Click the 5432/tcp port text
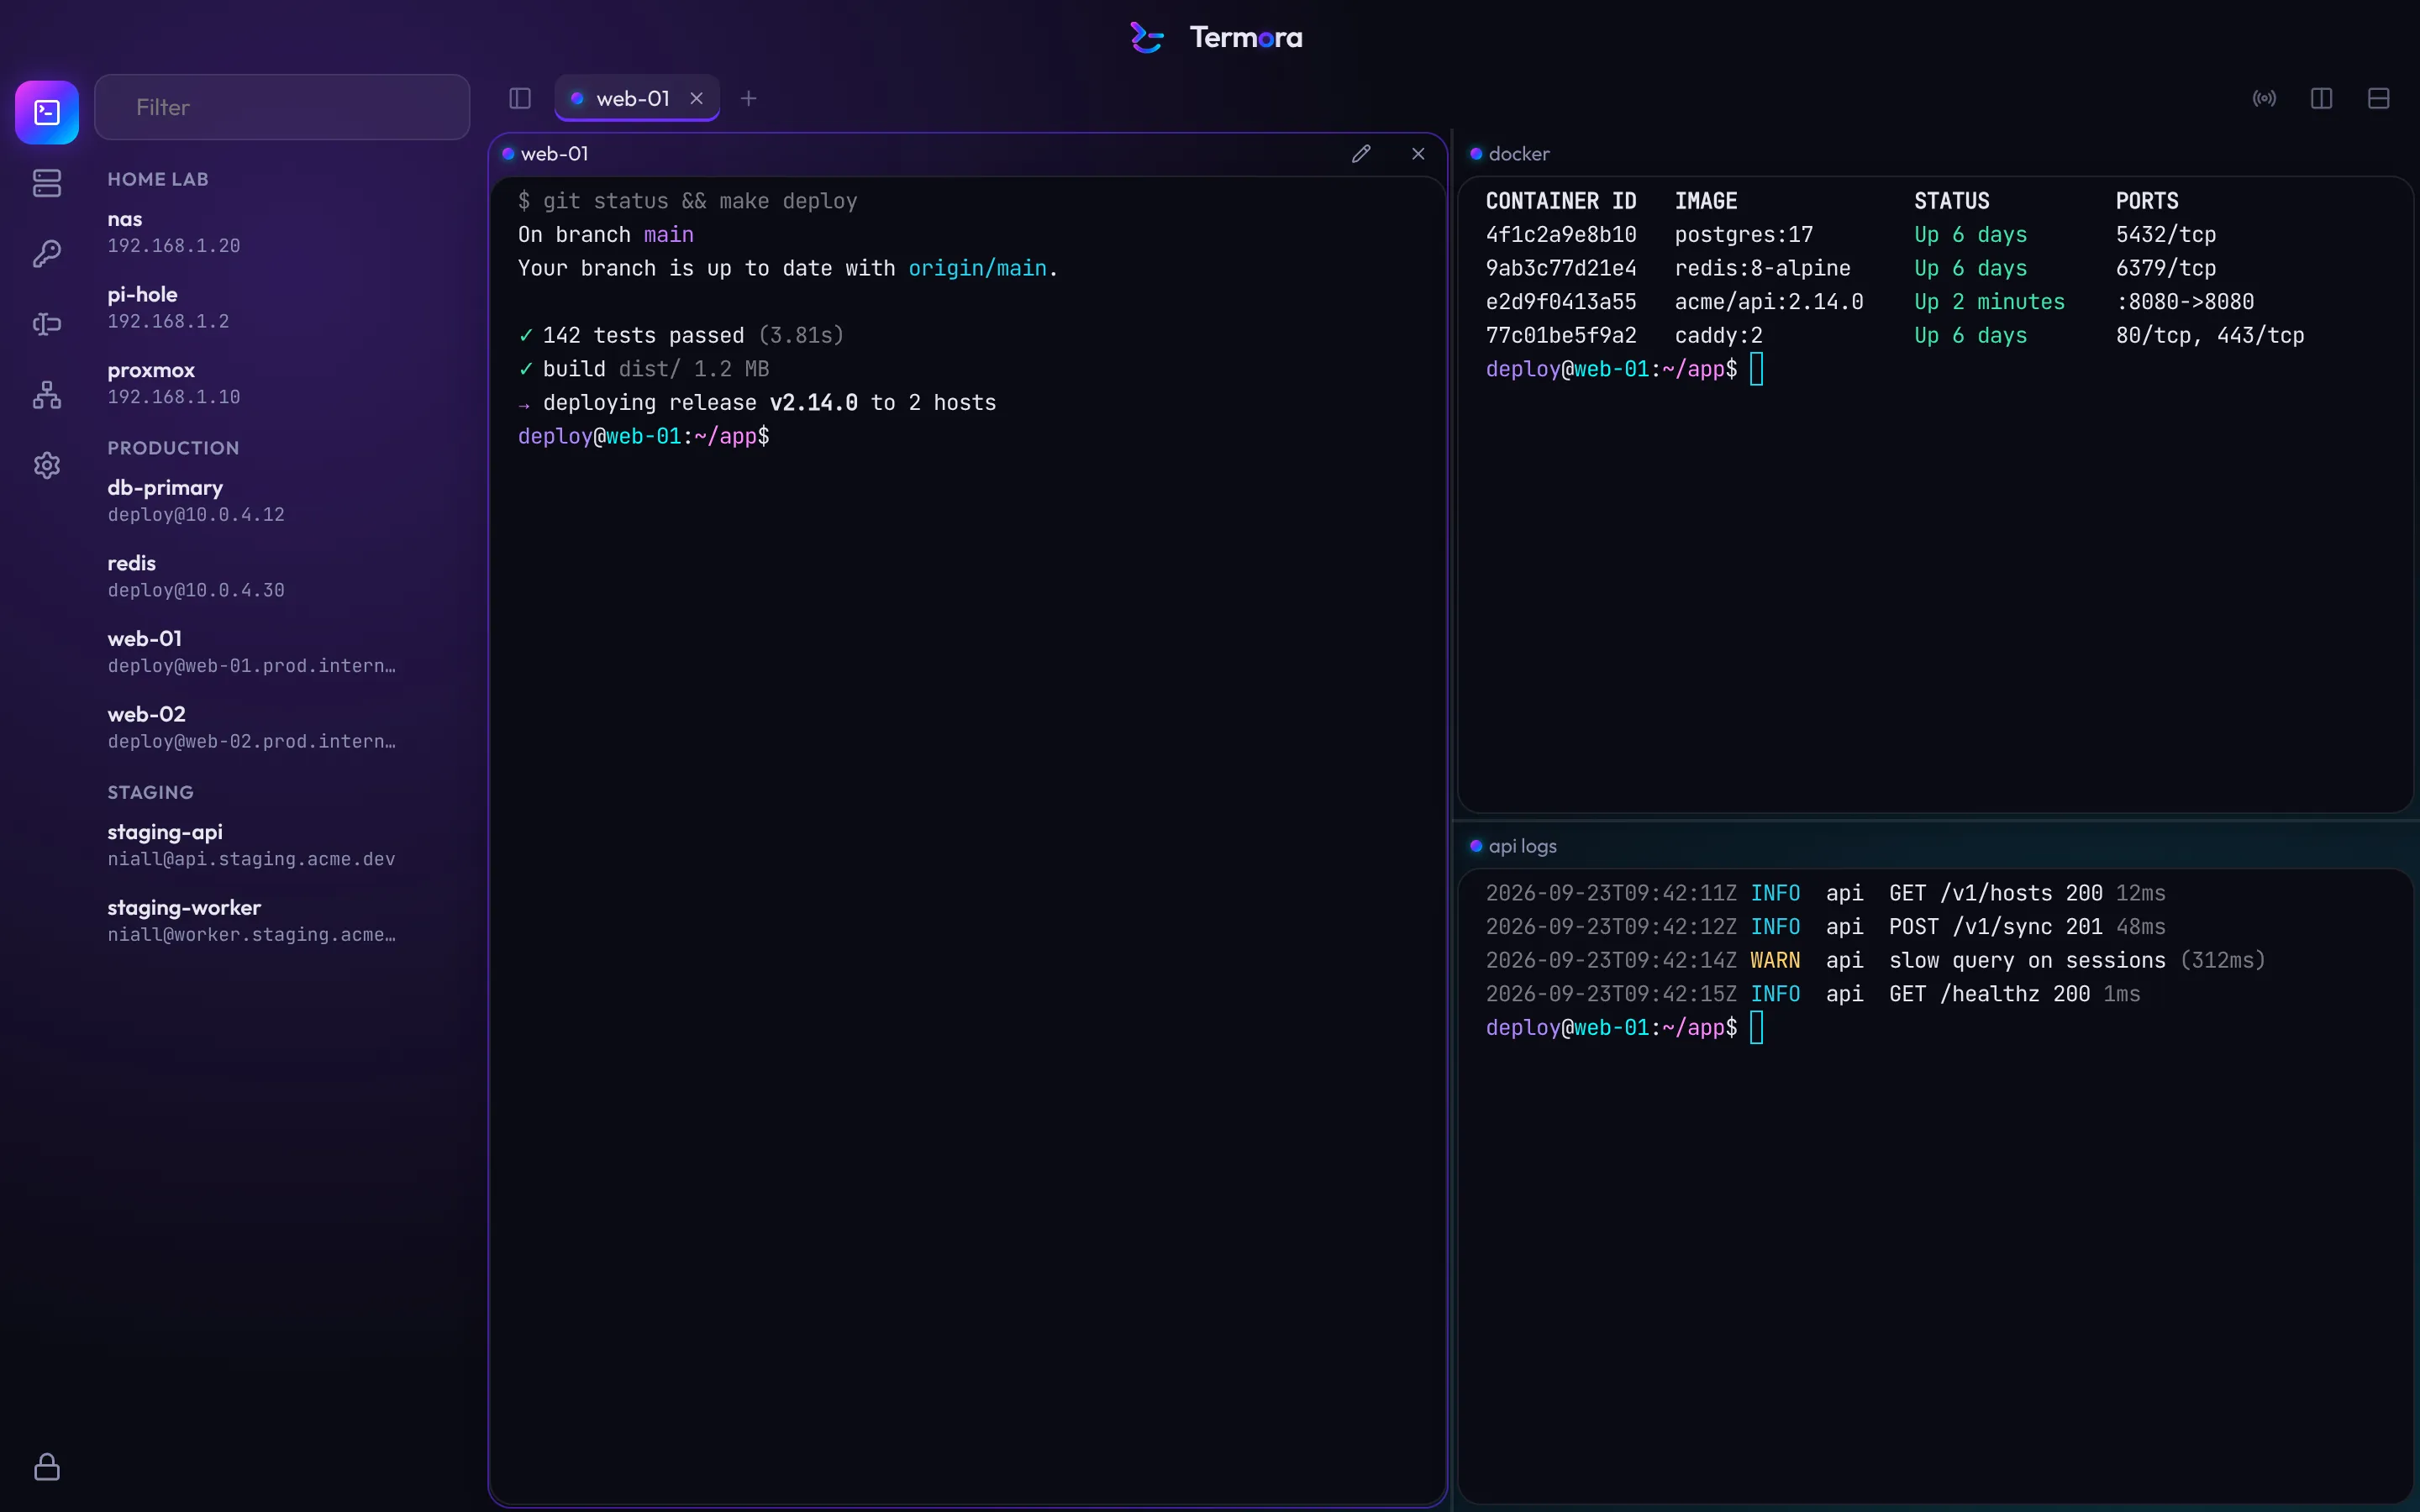The width and height of the screenshot is (2420, 1512). point(2165,235)
